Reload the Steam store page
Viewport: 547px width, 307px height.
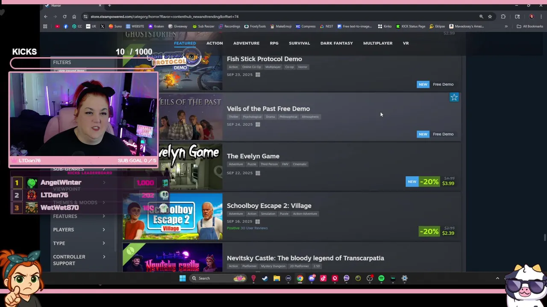(65, 17)
